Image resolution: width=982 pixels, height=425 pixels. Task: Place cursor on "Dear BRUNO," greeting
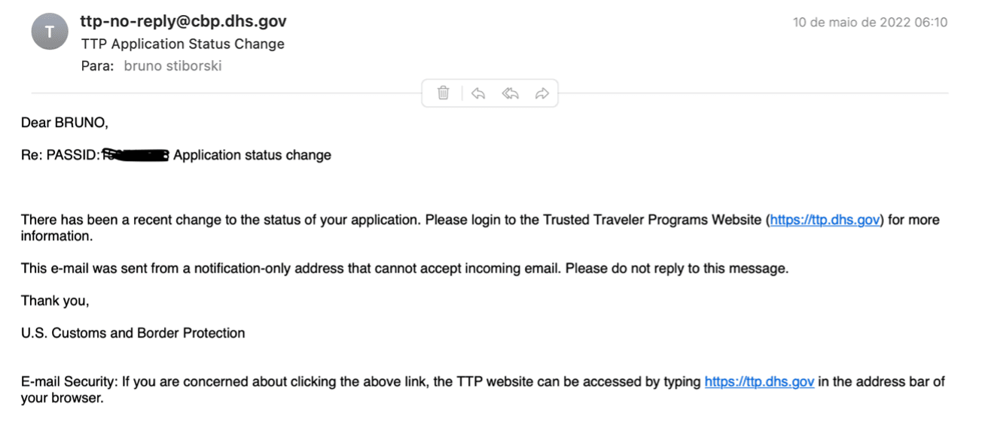tap(65, 123)
